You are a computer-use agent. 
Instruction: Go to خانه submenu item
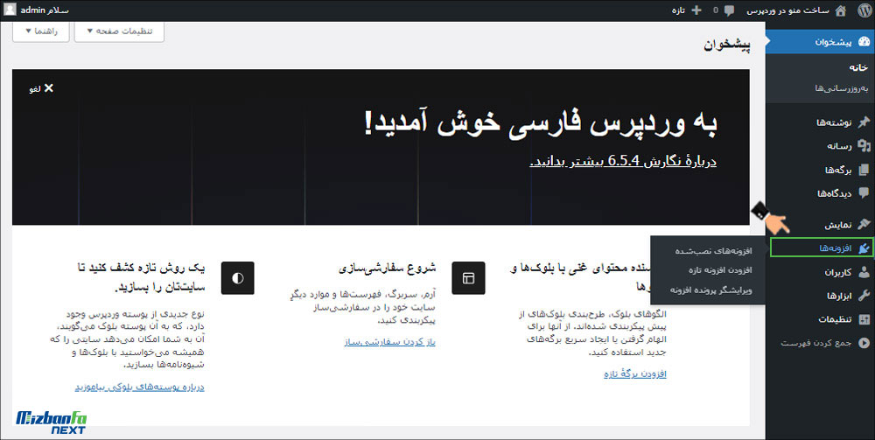[x=859, y=67]
